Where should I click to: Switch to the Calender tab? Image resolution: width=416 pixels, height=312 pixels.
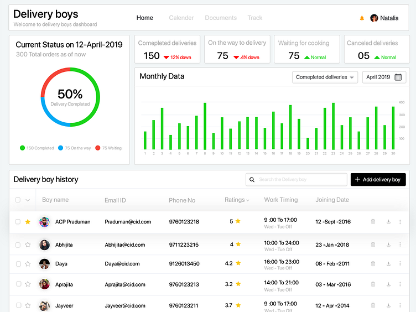pyautogui.click(x=181, y=18)
